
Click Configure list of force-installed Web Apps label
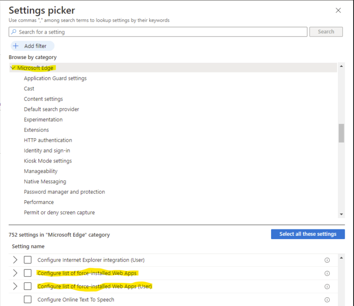87,273
